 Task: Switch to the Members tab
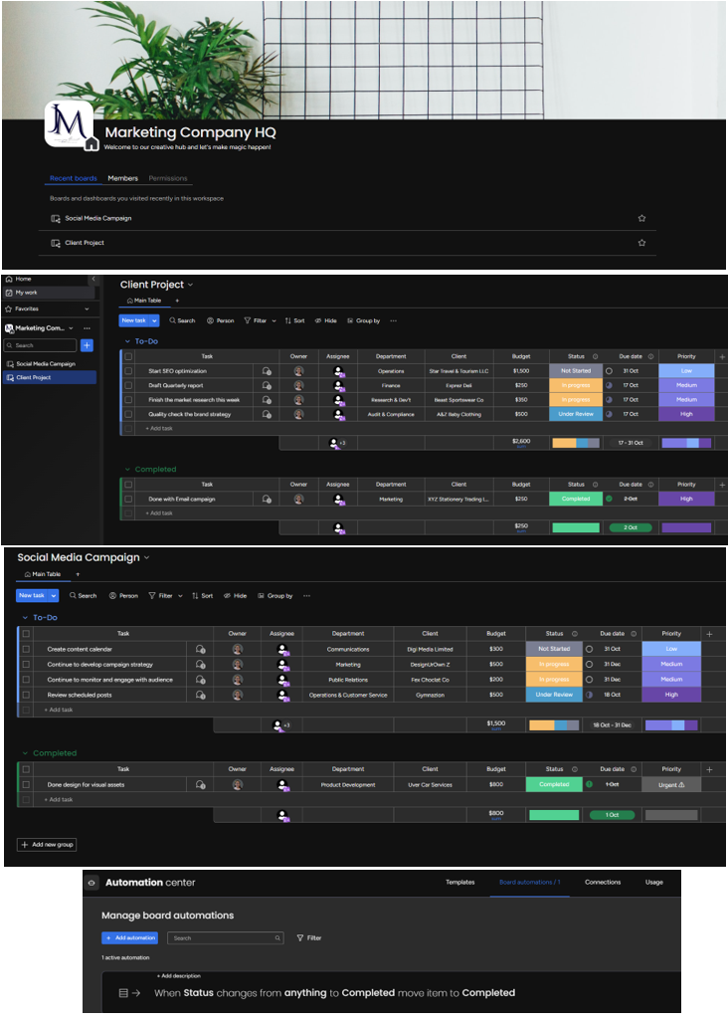(122, 178)
